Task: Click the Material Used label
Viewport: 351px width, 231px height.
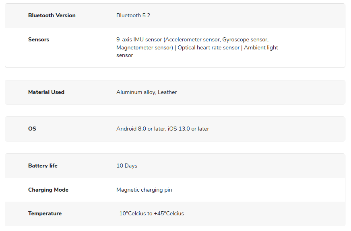Action: 46,92
